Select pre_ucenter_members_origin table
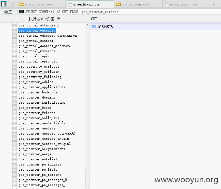Screen dimensions: 221x189 (x=44, y=139)
